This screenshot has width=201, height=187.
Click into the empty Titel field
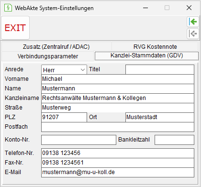[160, 69]
